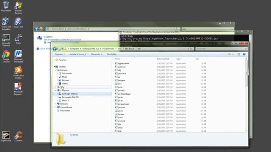Select Favorites in the navigation pane
Viewport: 271px width, 152px height.
[63, 60]
